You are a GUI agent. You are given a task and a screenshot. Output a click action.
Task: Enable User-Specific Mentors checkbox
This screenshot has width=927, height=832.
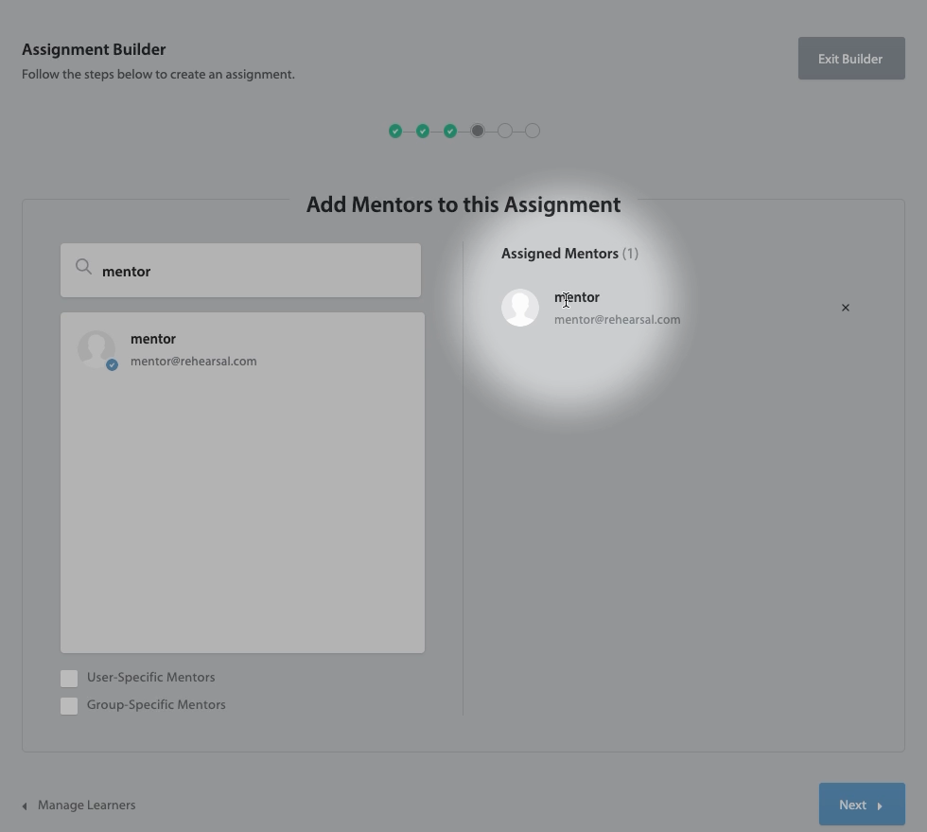(x=69, y=678)
